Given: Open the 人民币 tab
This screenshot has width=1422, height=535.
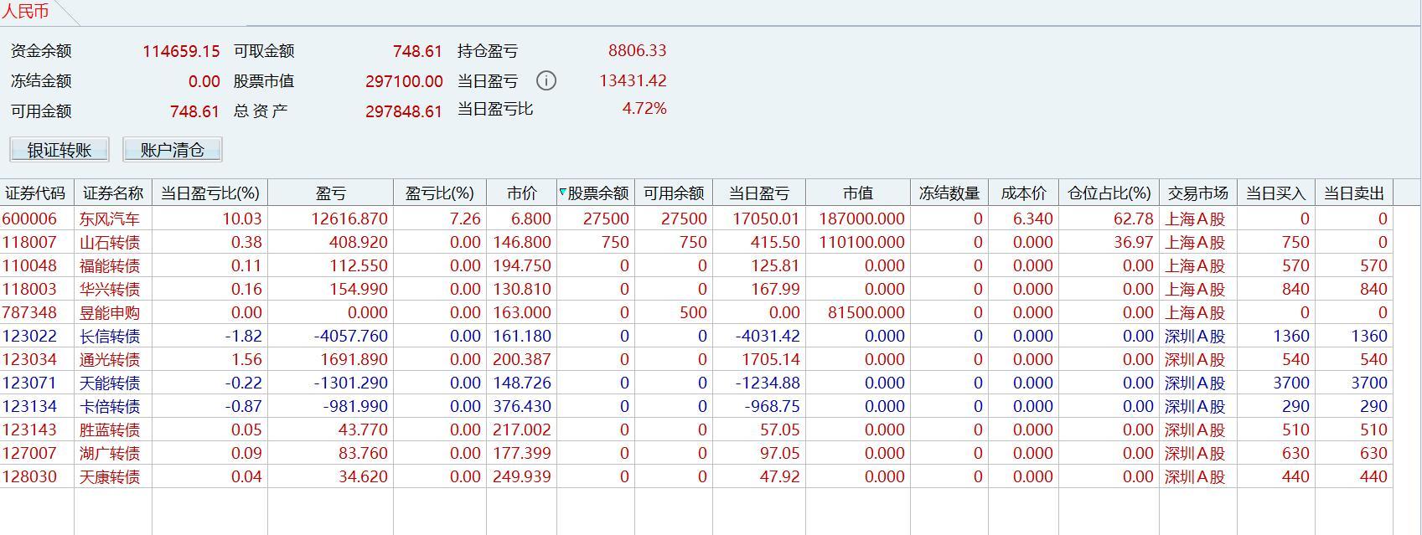Looking at the screenshot, I should 25,12.
